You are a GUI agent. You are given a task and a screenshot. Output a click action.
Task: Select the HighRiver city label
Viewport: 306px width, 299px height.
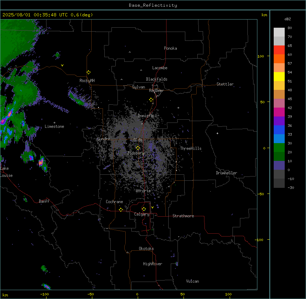click(x=153, y=264)
